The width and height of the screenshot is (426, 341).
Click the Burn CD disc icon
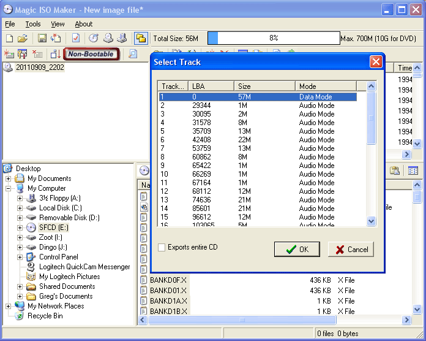(x=94, y=38)
